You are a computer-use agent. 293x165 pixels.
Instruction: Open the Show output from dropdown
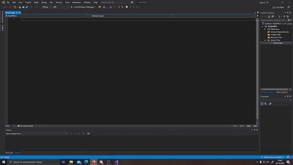point(45,134)
